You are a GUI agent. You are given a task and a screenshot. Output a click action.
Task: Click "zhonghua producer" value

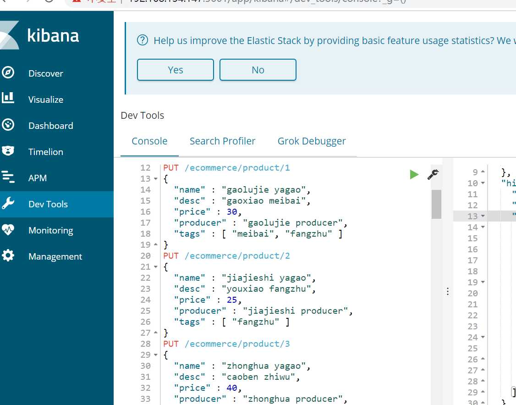click(x=293, y=399)
